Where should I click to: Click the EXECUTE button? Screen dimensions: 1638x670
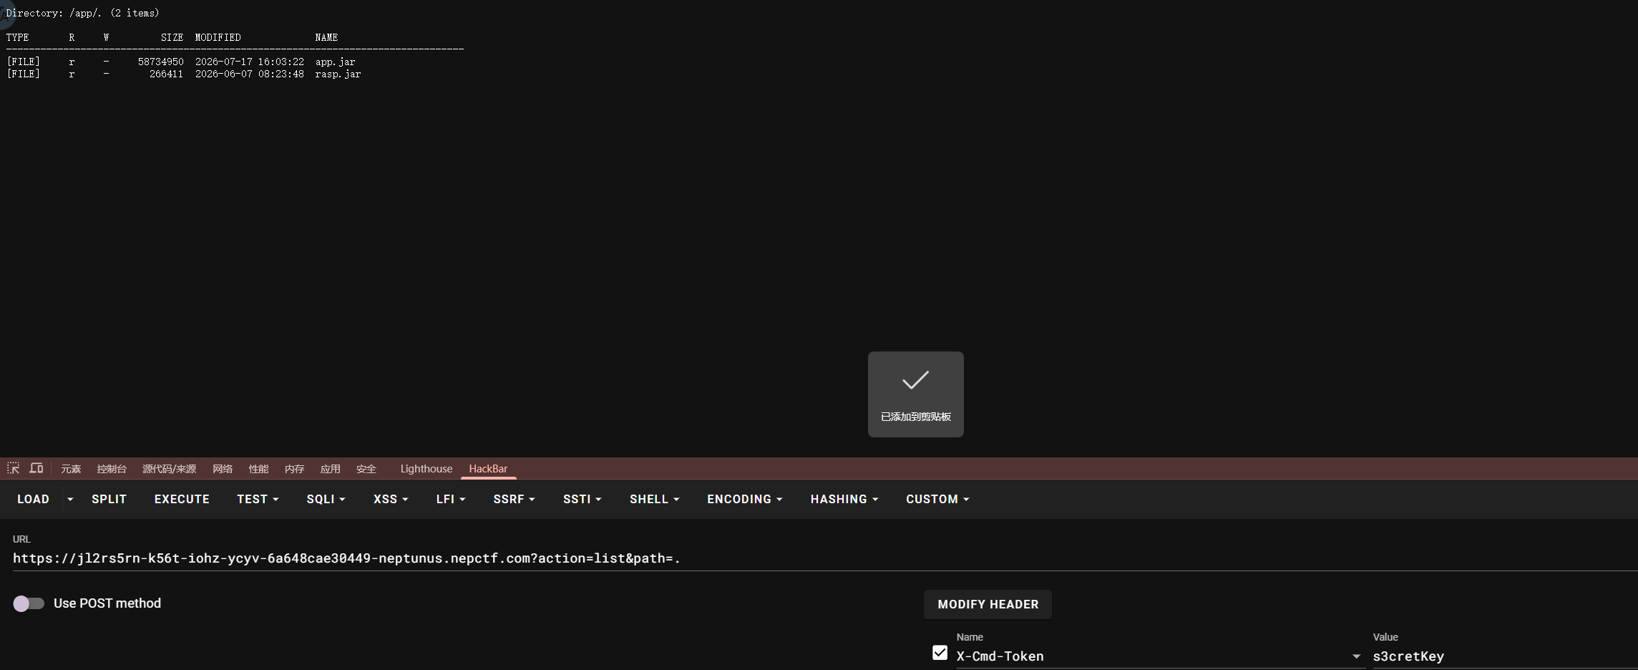[182, 499]
